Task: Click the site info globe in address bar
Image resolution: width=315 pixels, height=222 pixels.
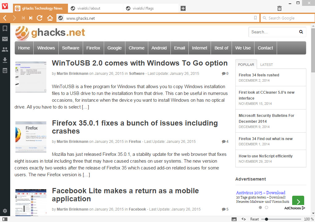Action: [61, 18]
